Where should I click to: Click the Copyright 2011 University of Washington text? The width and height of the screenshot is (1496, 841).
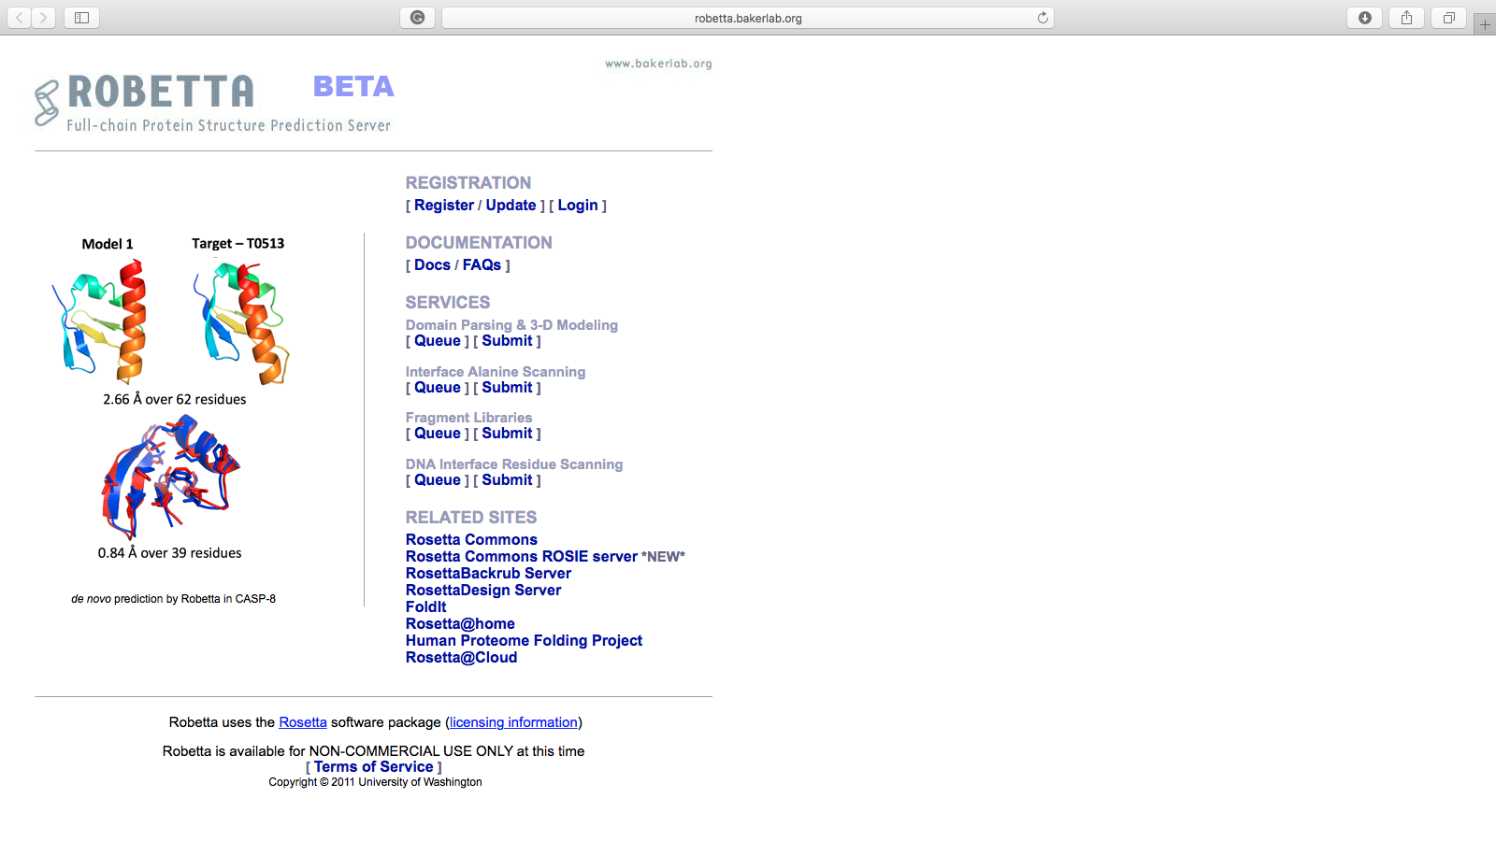point(375,782)
